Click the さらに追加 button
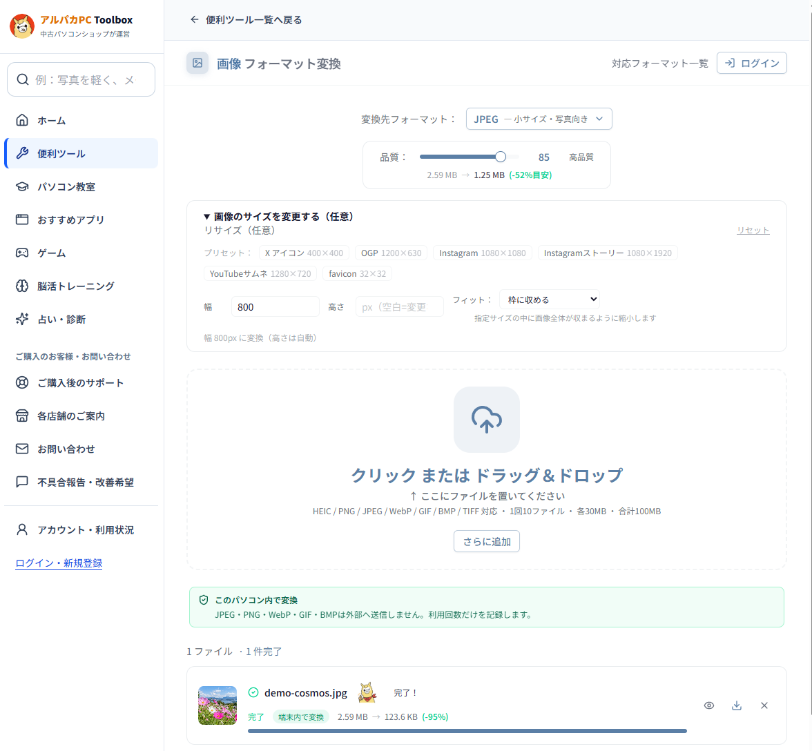This screenshot has height=751, width=812. (487, 541)
